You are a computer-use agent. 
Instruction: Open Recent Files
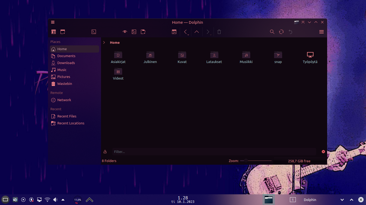click(74, 116)
